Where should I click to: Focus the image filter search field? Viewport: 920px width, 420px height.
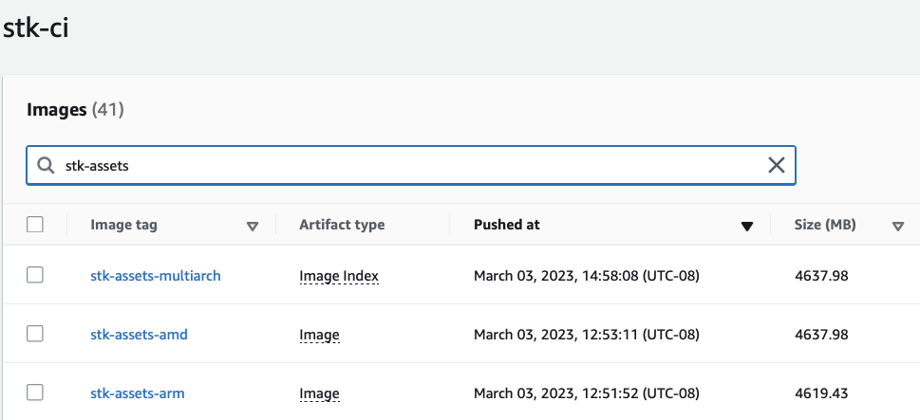click(411, 165)
